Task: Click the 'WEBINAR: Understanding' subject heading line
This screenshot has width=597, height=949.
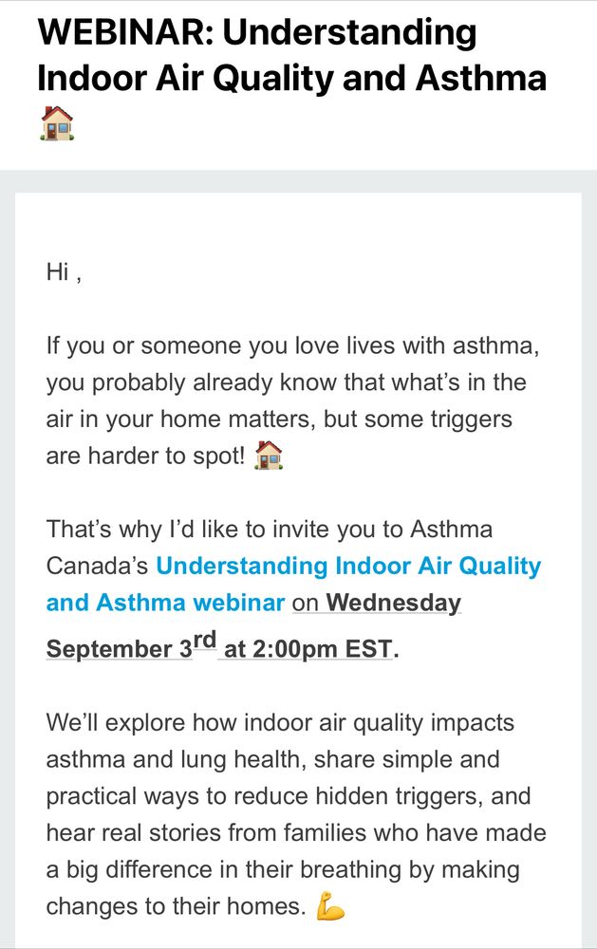Action: (256, 32)
